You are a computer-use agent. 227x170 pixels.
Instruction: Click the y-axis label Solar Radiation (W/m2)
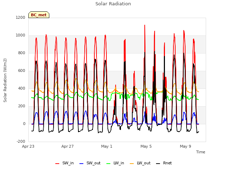point(5,80)
